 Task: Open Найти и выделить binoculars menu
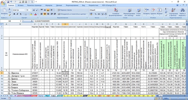coord(182,12)
